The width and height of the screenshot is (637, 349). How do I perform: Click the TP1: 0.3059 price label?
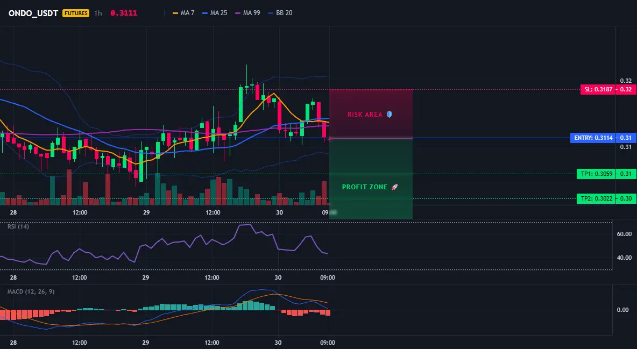click(x=596, y=174)
